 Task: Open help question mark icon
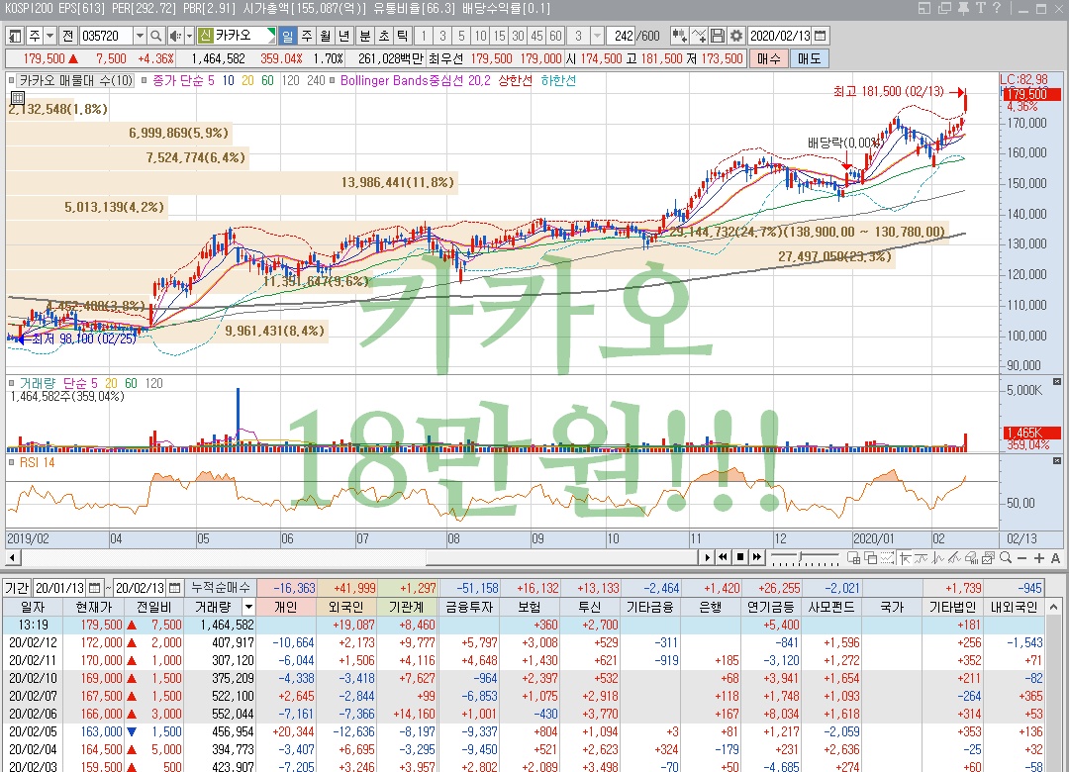(997, 8)
